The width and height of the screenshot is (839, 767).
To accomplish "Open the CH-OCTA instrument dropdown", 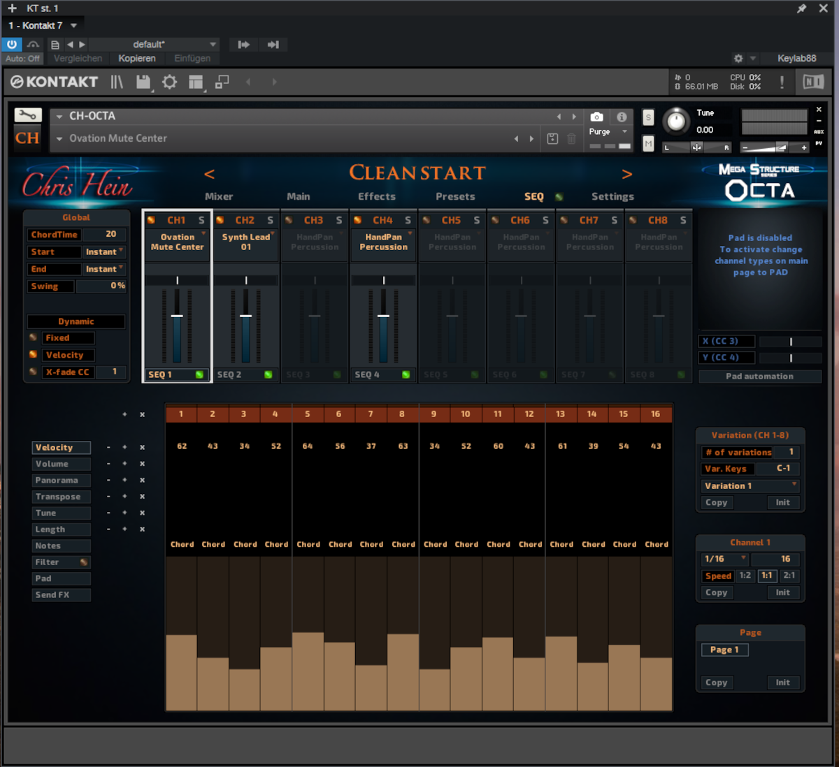I will click(59, 117).
